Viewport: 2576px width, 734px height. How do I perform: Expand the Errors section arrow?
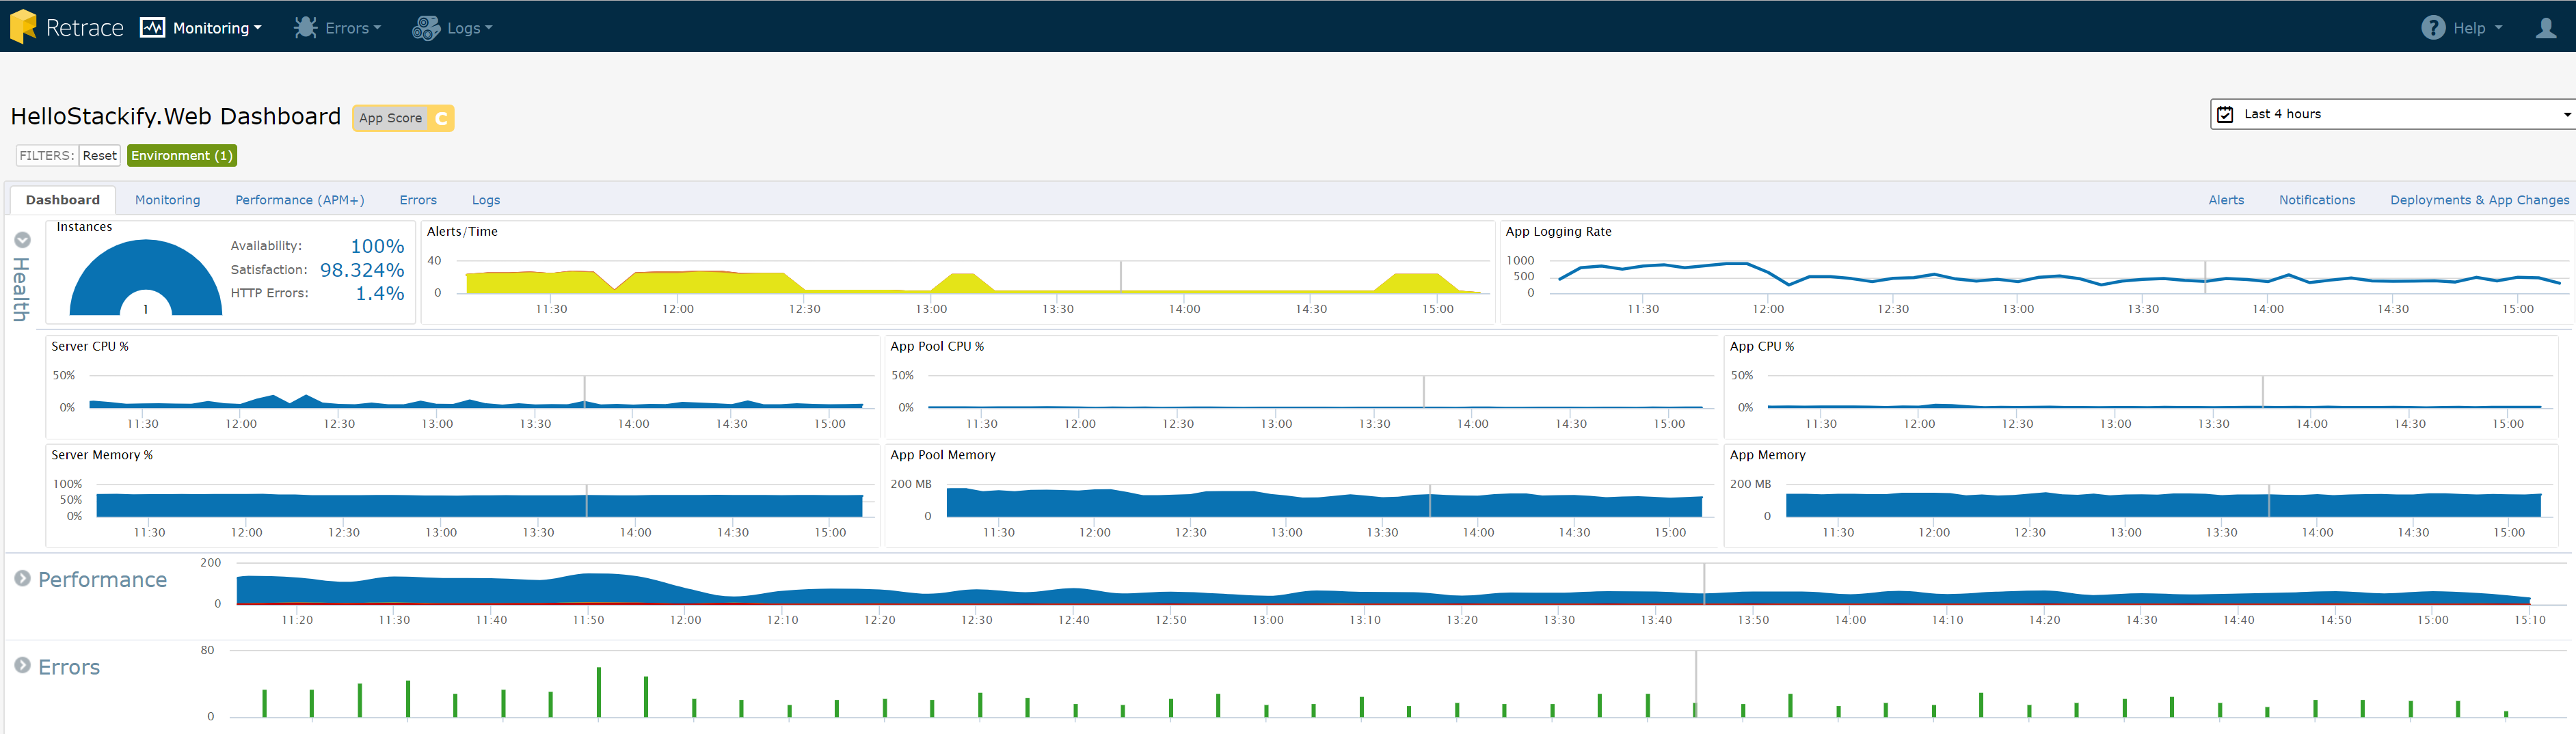pyautogui.click(x=22, y=665)
